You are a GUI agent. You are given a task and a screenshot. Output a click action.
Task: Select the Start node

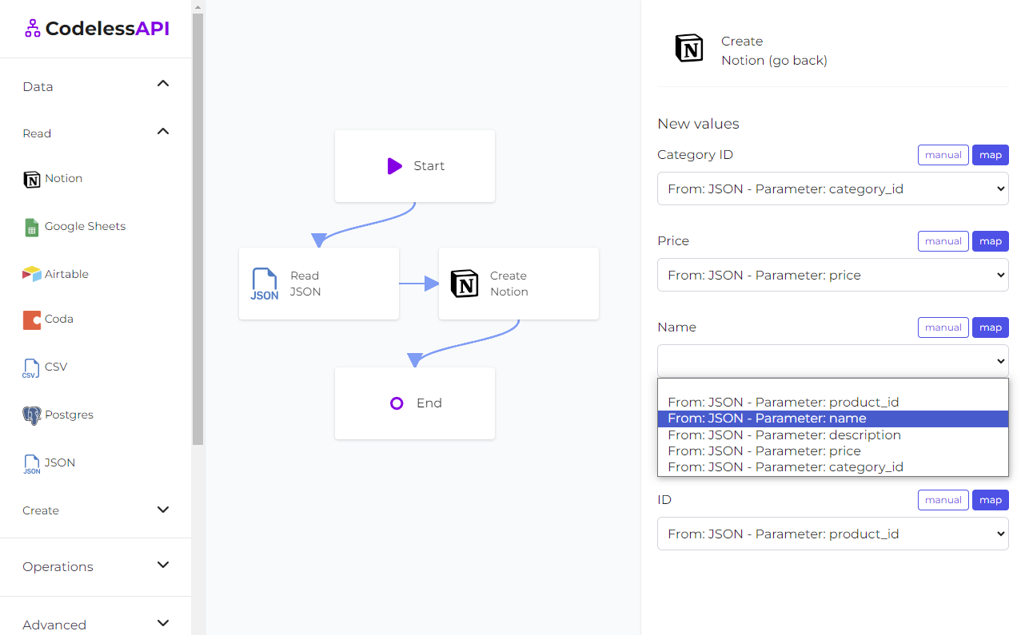(x=415, y=166)
